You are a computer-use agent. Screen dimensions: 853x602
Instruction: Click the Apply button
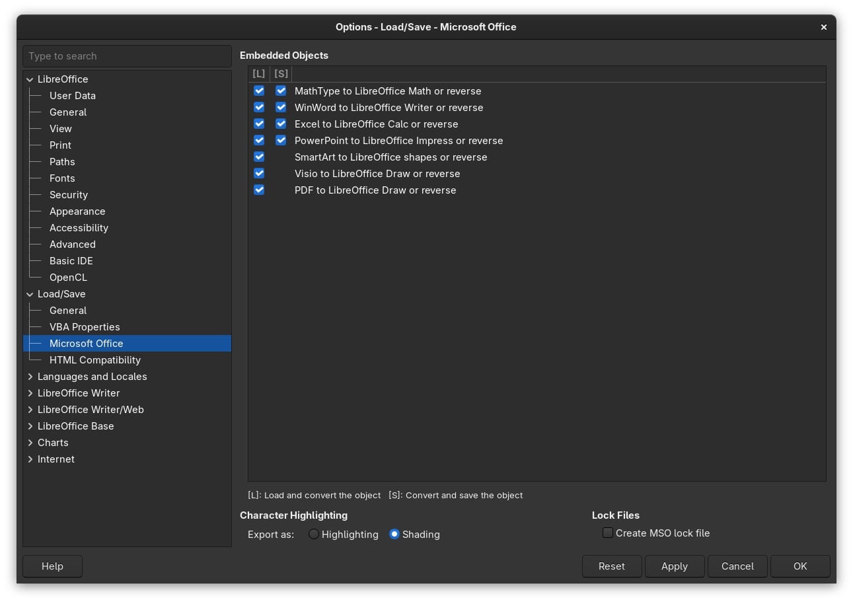pyautogui.click(x=674, y=566)
